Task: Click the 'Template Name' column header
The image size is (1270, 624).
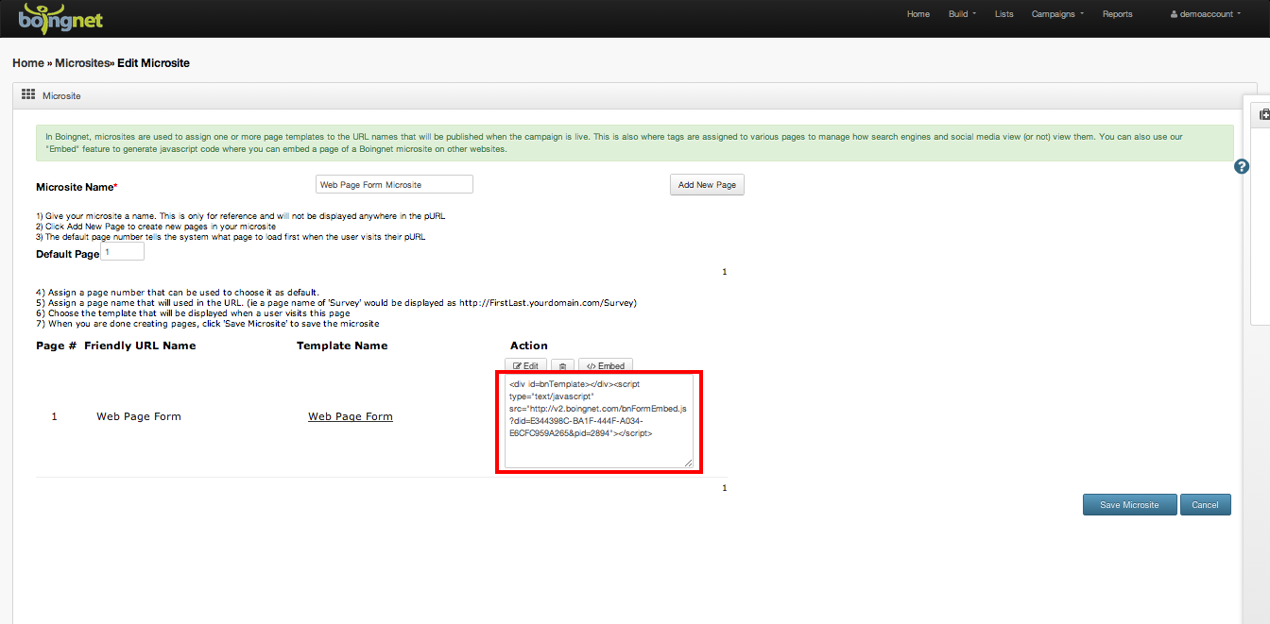Action: pos(342,346)
